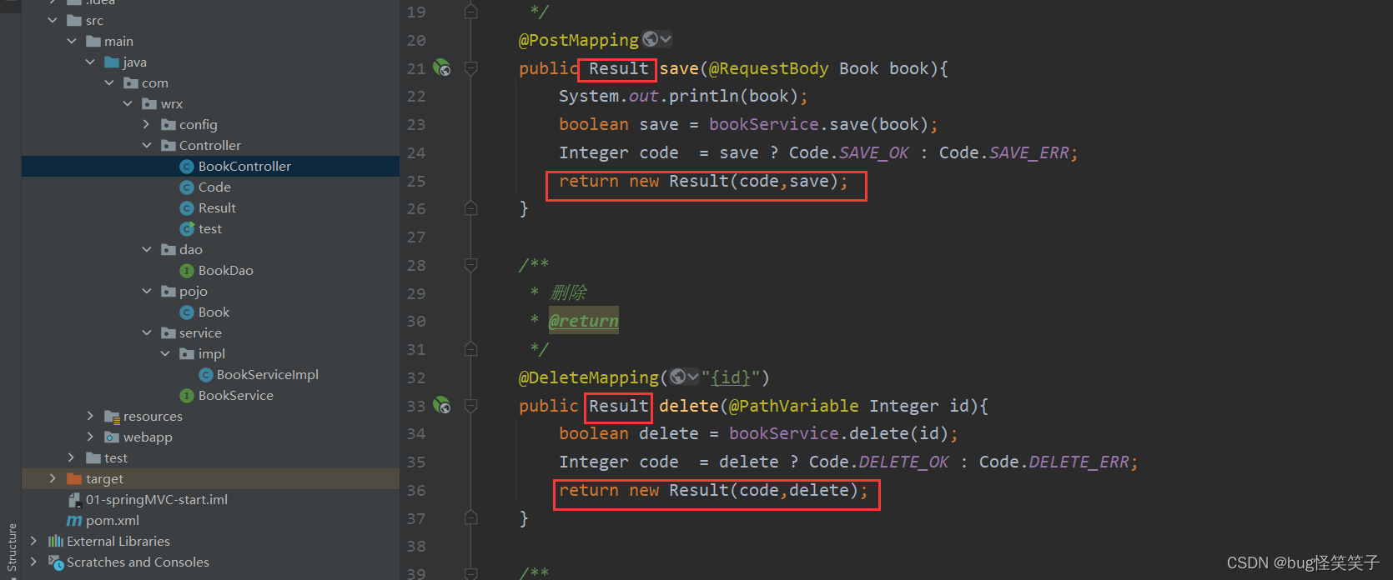Click the java source folder icon
The image size is (1393, 580).
point(112,62)
